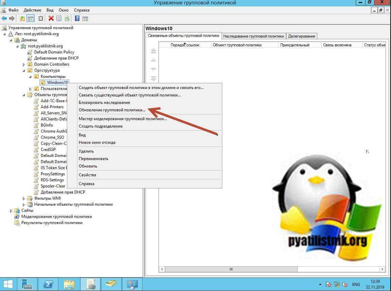Screen dimensions: 391x291
Task: Switch to Наследование групповой политики tab
Action: coord(254,36)
